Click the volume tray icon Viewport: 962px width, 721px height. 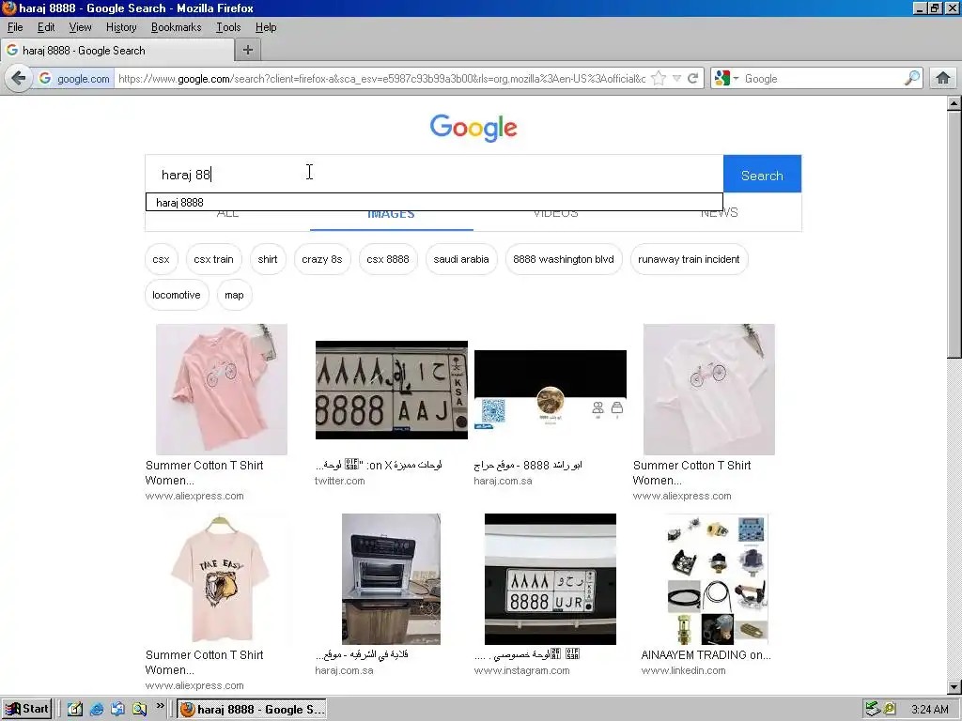click(890, 710)
